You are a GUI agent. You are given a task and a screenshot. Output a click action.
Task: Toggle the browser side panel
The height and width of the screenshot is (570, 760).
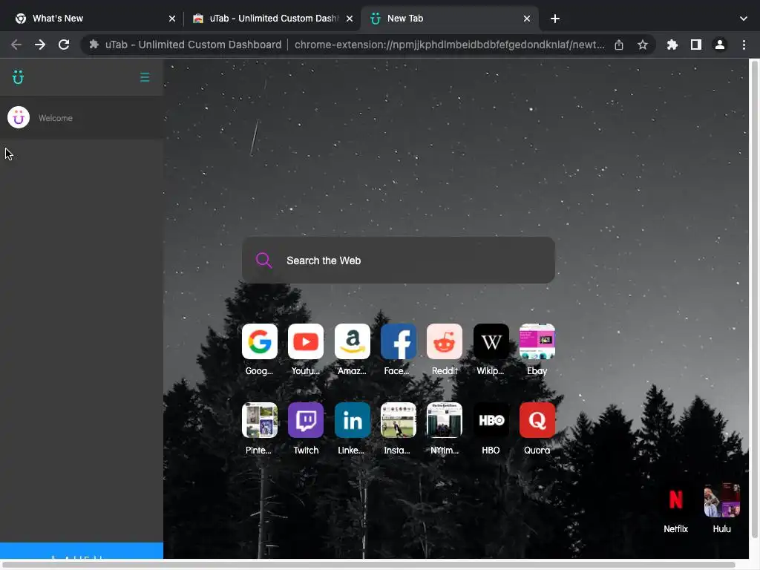pyautogui.click(x=696, y=45)
